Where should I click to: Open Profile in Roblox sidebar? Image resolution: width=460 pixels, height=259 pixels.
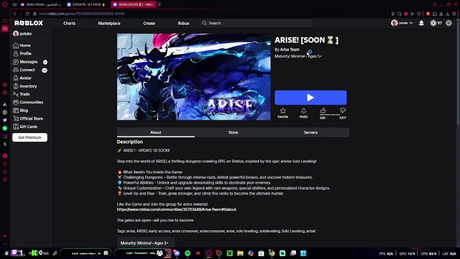point(22,54)
